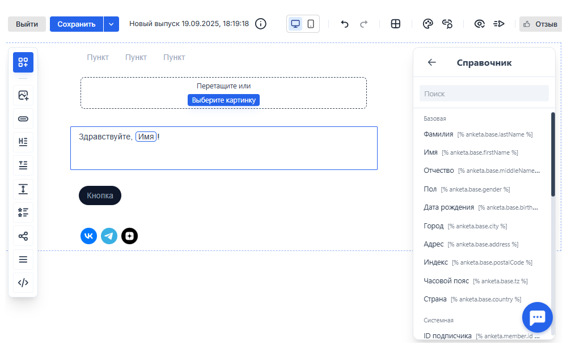This screenshot has width=567, height=353.
Task: Switch to desktop preview mode
Action: click(x=295, y=24)
